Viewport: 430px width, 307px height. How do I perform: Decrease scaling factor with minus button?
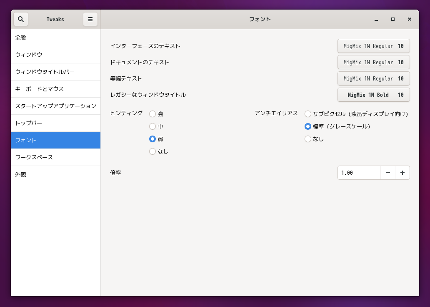click(x=388, y=173)
